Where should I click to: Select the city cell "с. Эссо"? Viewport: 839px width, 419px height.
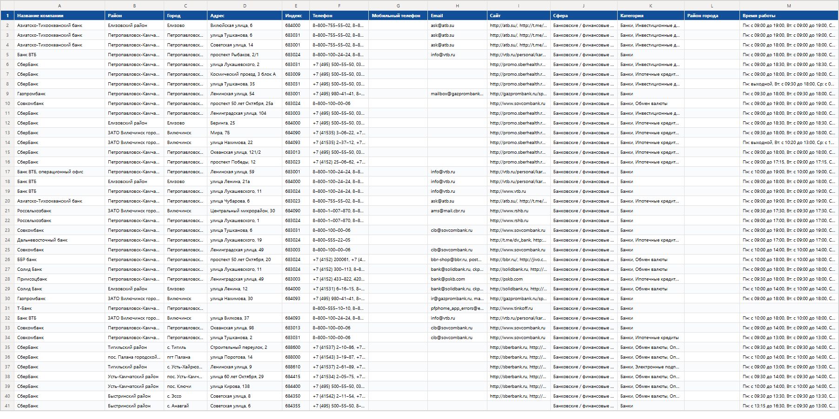point(186,396)
